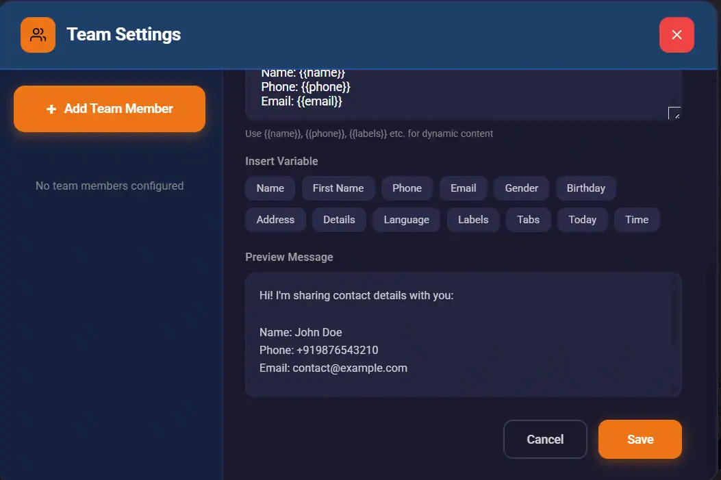Click Save to confirm team settings
Image resolution: width=721 pixels, height=480 pixels.
tap(640, 439)
